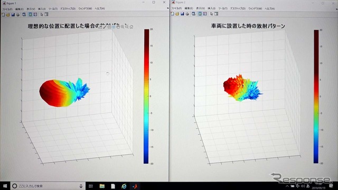Select Pan hand tool on Figure 1 axes

point(118,27)
